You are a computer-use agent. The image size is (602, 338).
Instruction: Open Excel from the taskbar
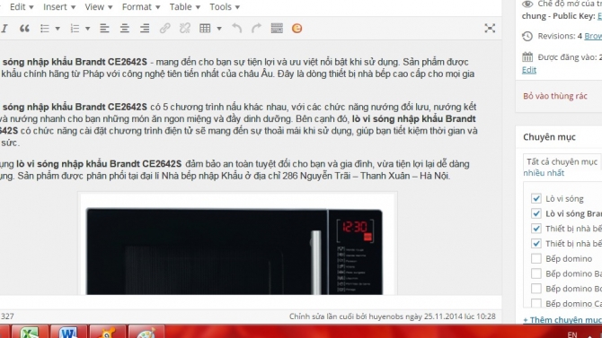30,332
